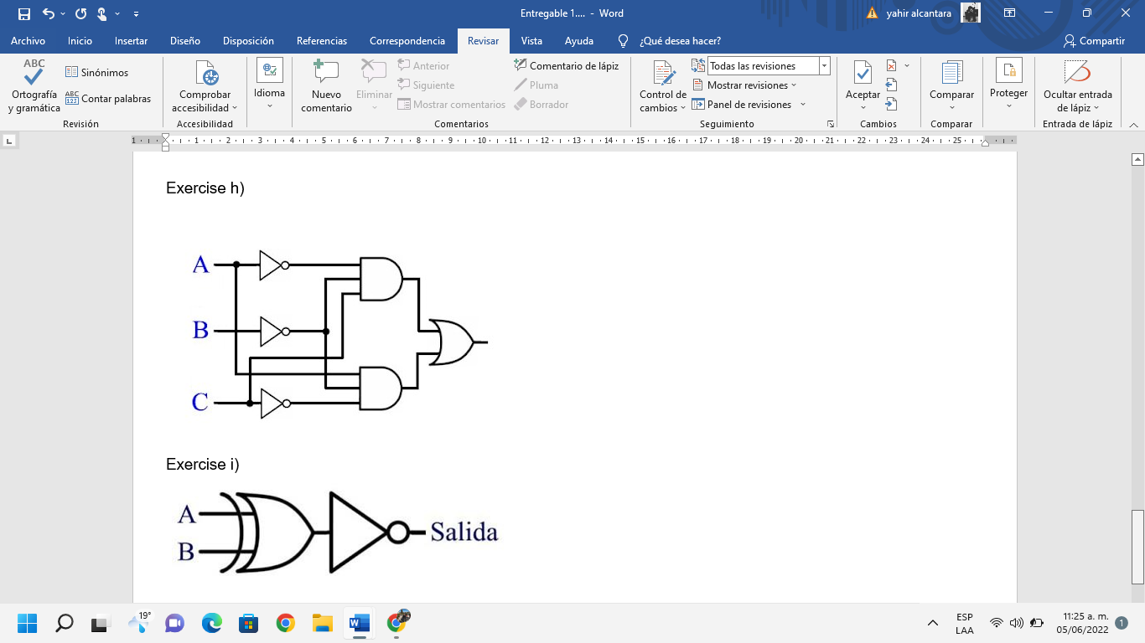Click the Touch/Mouse mode icon
The image size is (1145, 643).
(102, 13)
